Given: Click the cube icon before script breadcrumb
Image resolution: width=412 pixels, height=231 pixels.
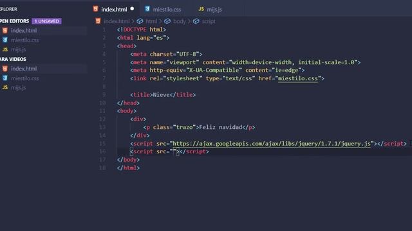Looking at the screenshot, I should 196,21.
